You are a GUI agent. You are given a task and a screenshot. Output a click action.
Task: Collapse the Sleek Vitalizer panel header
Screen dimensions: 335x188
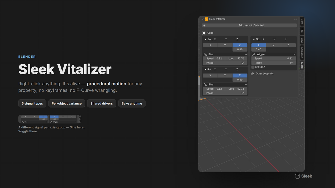203,19
